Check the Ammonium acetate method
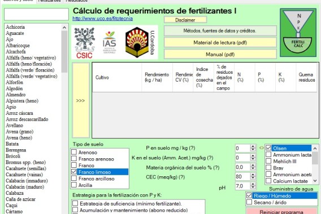Image resolution: width=321 pixels, height=214 pixels. 268,174
